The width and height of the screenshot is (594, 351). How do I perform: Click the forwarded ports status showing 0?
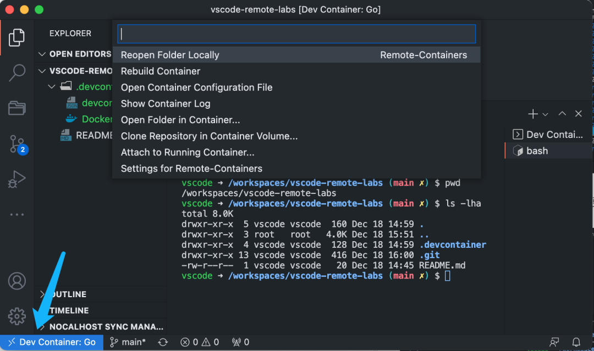(x=240, y=342)
